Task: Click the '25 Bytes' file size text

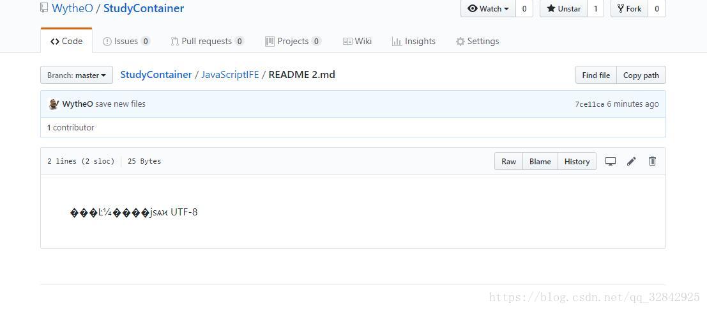Action: tap(144, 161)
